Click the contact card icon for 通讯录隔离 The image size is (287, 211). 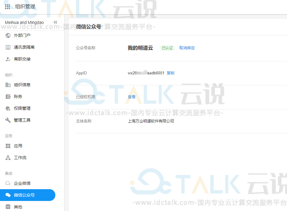coord(8,47)
